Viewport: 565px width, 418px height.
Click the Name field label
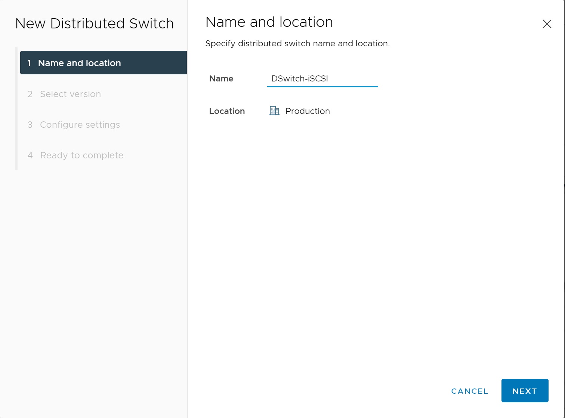pyautogui.click(x=221, y=79)
